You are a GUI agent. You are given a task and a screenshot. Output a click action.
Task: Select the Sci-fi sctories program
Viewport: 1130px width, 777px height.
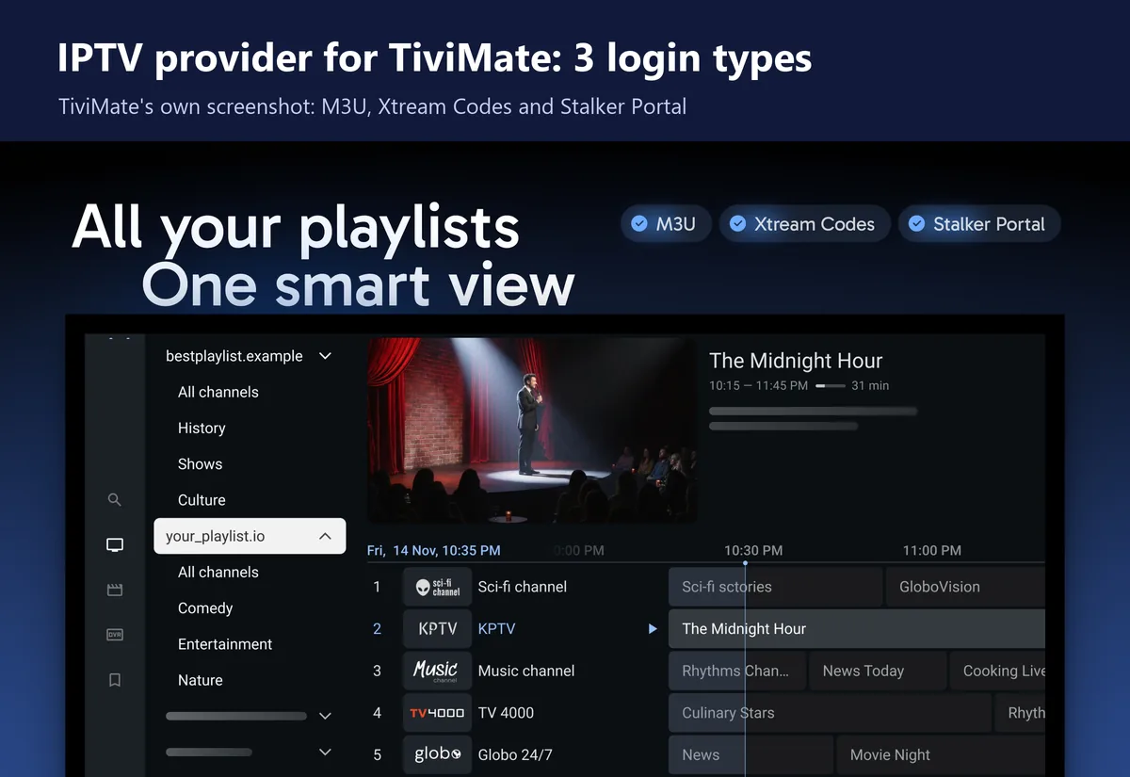(x=775, y=587)
